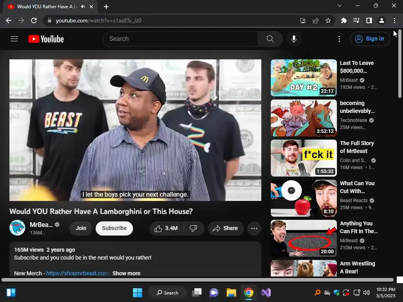
Task: Click the Would YOU Rather browser tab
Action: 50,7
